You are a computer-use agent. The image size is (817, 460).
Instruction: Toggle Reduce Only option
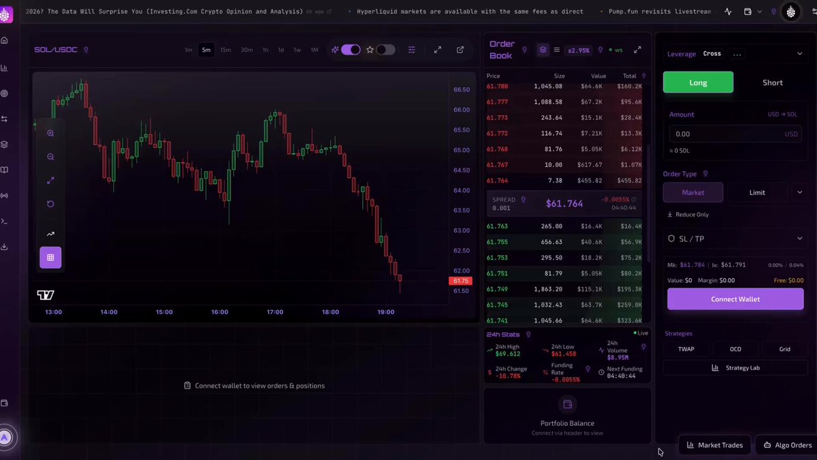pyautogui.click(x=688, y=215)
